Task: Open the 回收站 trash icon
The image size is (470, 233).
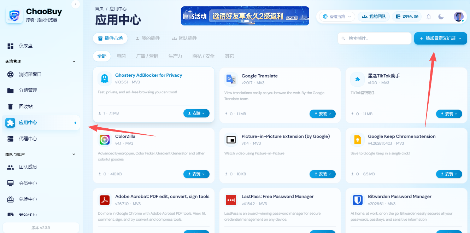Action: [11, 106]
